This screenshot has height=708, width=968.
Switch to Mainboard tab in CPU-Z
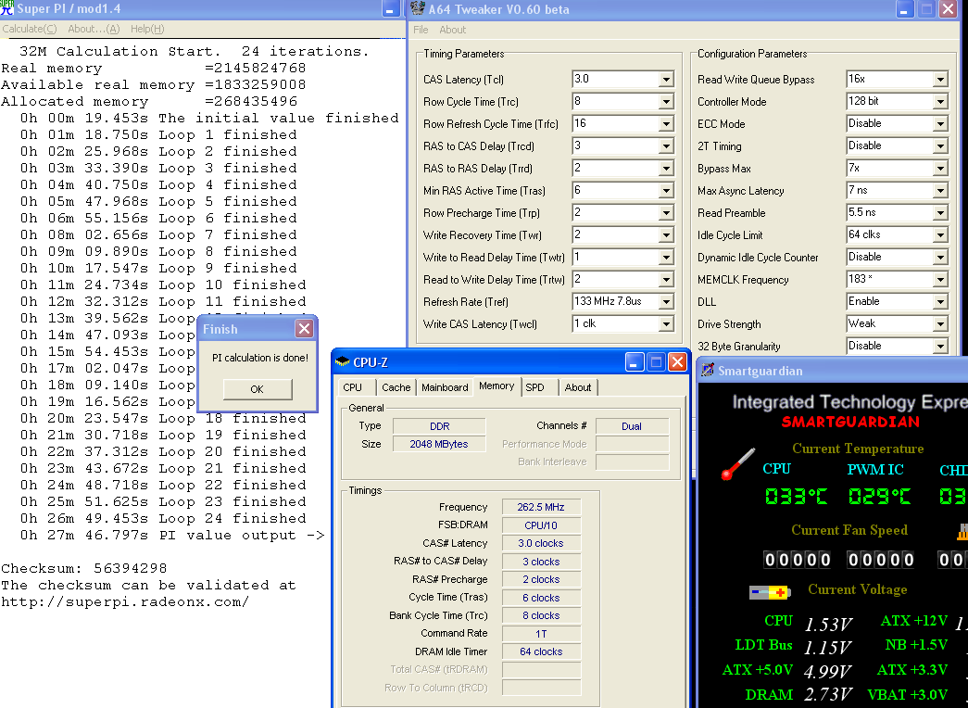445,387
